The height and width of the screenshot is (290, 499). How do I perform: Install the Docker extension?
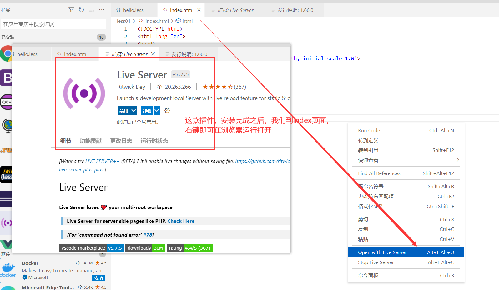98,278
